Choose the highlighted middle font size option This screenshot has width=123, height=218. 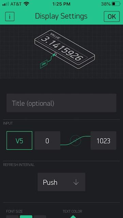click(26, 217)
